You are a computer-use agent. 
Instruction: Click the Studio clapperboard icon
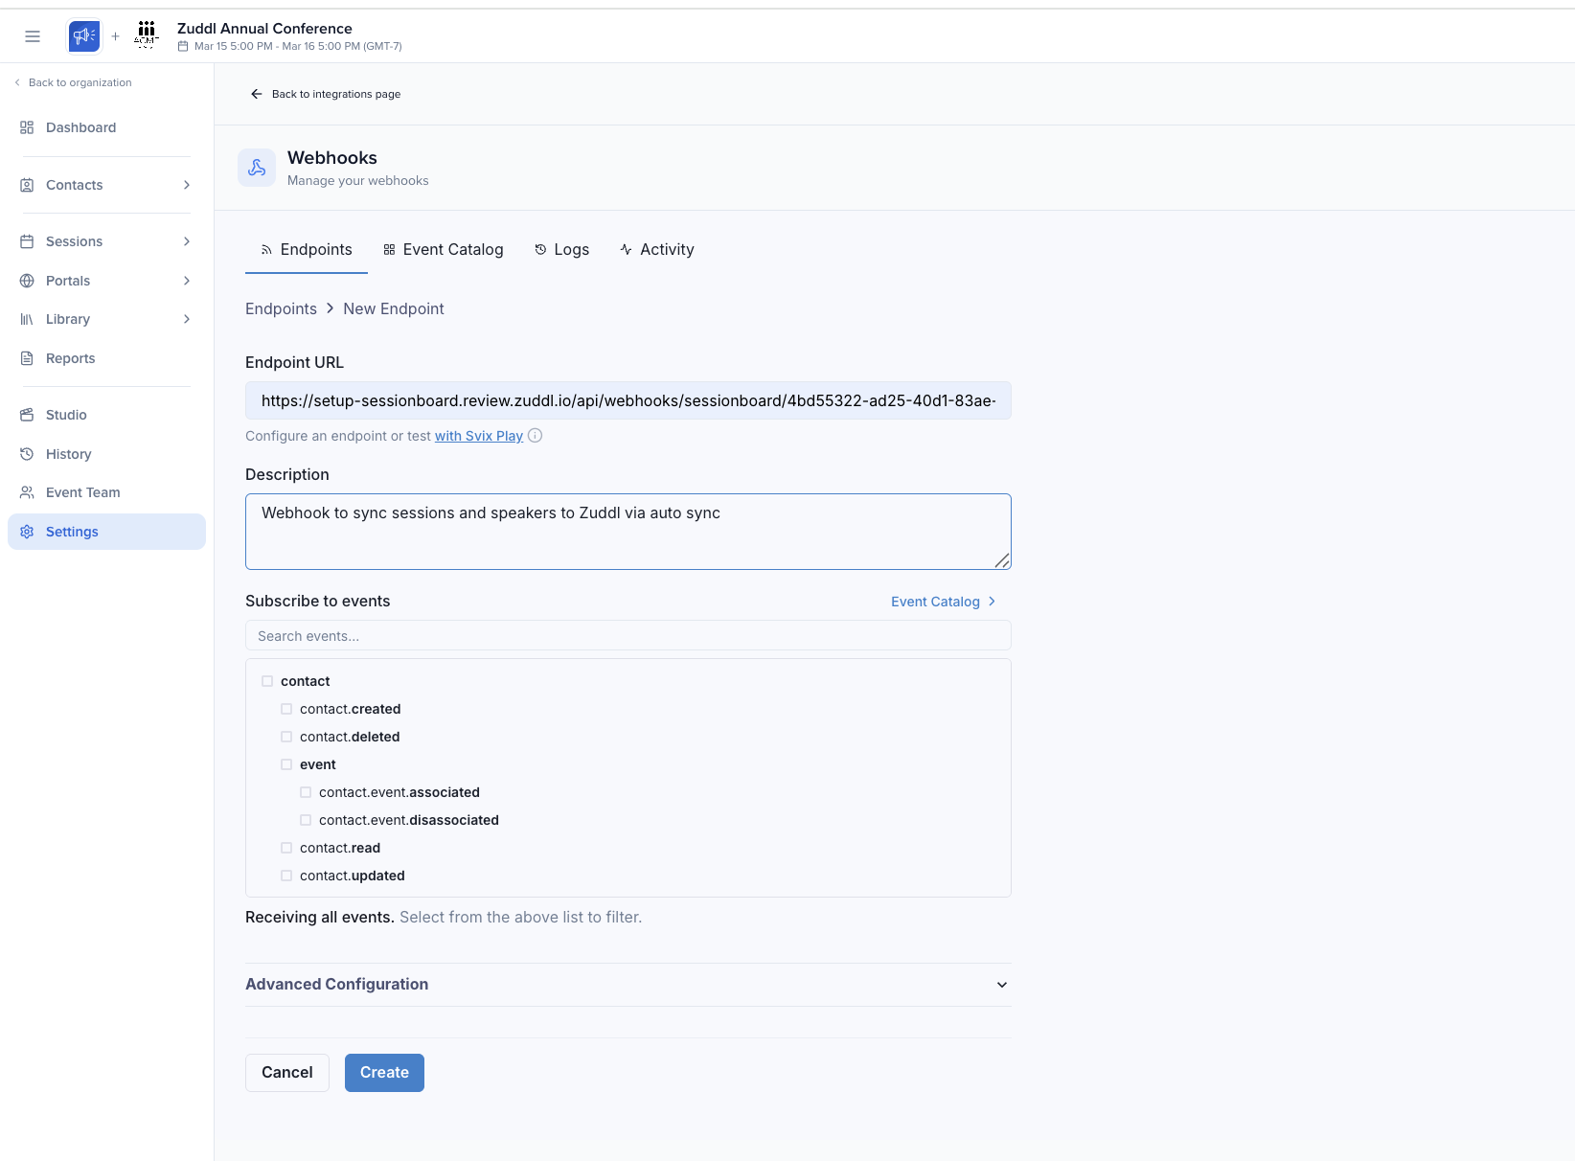[27, 415]
